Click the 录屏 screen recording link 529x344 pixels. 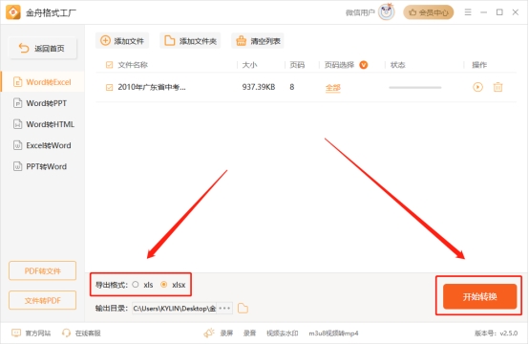226,333
